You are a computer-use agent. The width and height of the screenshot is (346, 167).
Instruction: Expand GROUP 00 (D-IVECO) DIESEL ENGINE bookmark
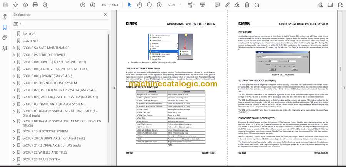pos(14,62)
